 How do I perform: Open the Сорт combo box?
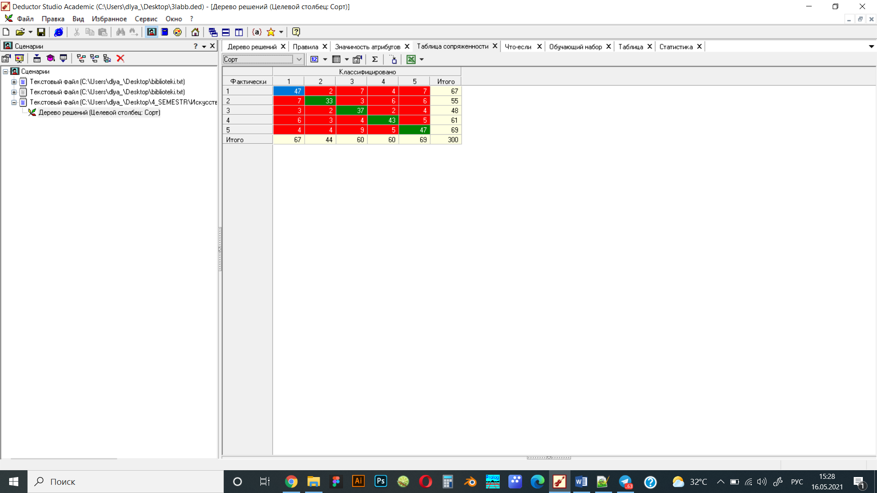click(263, 59)
